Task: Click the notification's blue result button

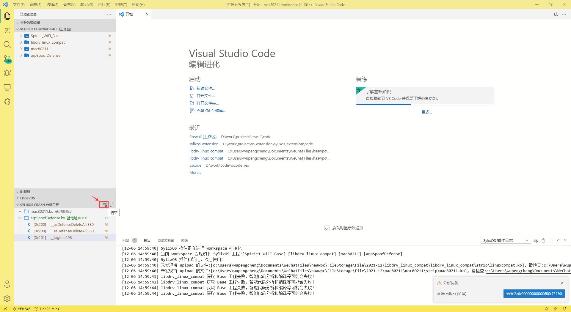Action: (x=534, y=294)
